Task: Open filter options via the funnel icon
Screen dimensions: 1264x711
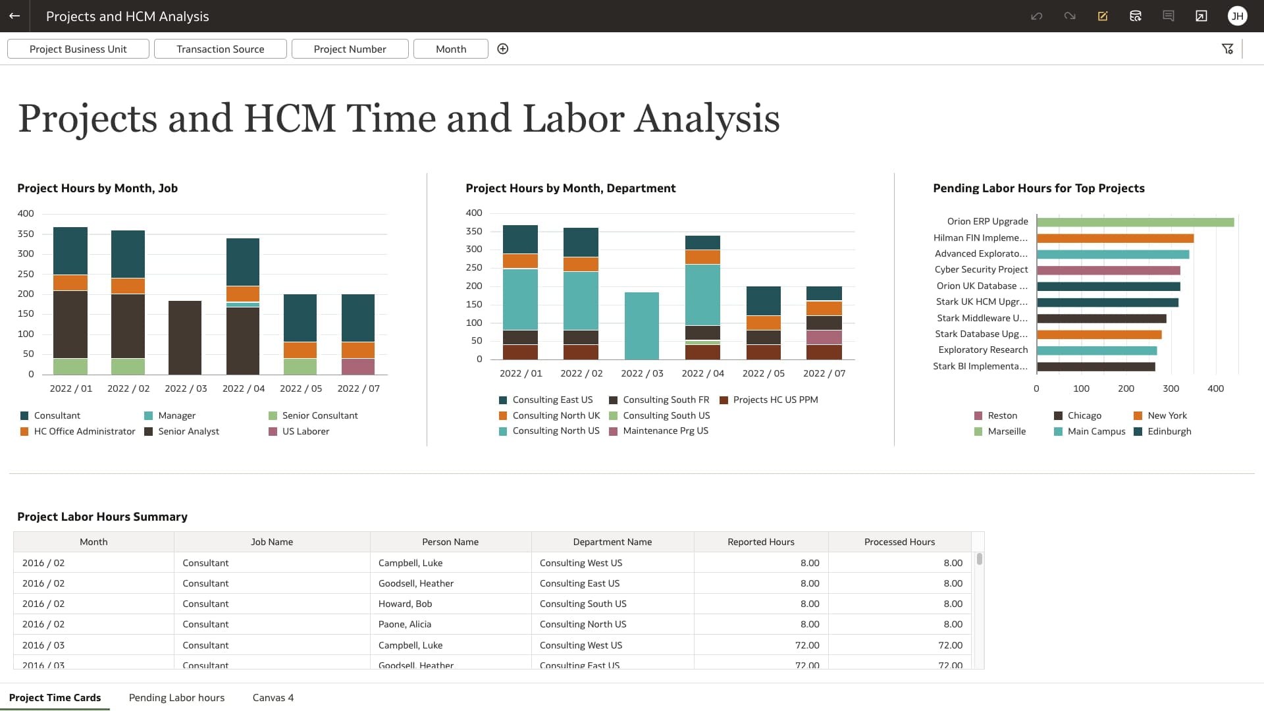Action: tap(1228, 48)
